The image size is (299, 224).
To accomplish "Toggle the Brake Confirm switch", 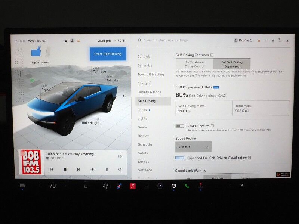I will pos(180,126).
